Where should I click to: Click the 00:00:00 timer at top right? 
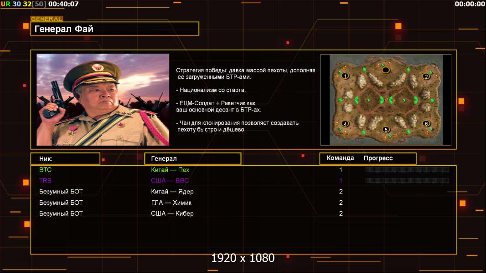point(470,4)
